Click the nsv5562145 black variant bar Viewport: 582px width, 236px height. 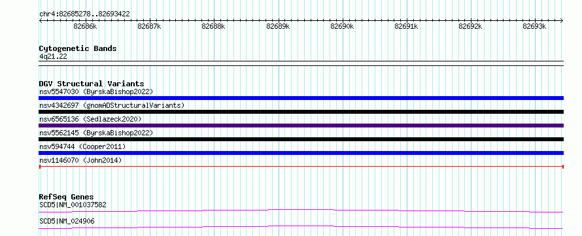(x=301, y=139)
